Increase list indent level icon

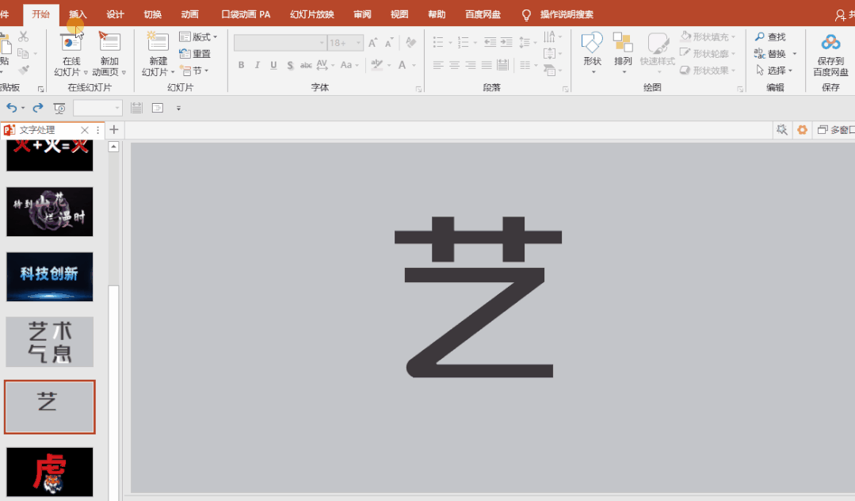(506, 42)
